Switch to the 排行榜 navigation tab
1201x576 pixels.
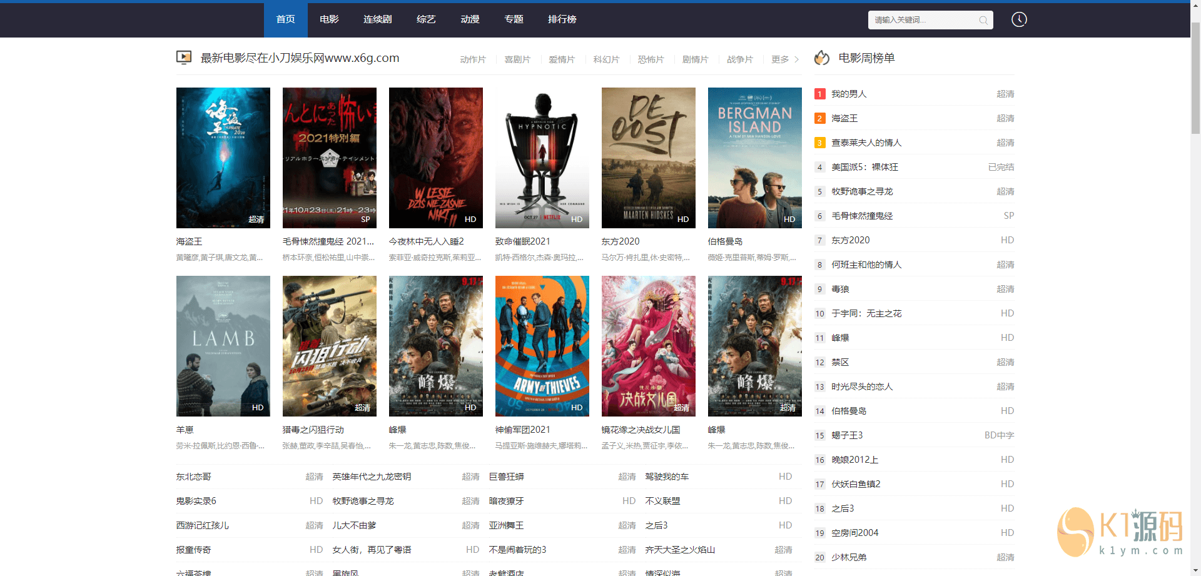(562, 19)
